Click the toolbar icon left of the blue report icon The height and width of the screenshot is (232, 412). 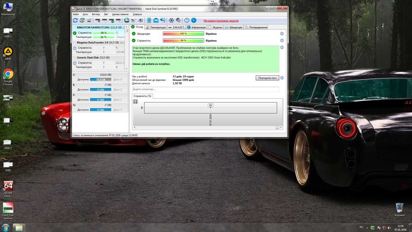pyautogui.click(x=140, y=20)
